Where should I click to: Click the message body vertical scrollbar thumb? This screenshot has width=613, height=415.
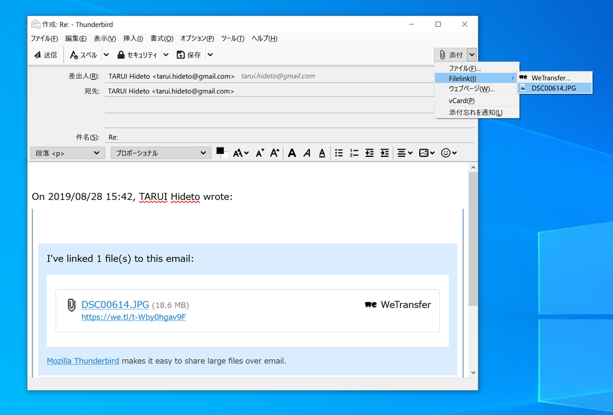(473, 238)
